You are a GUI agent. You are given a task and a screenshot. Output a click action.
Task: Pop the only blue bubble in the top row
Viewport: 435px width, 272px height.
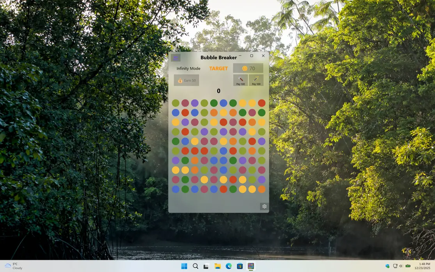[x=223, y=103]
